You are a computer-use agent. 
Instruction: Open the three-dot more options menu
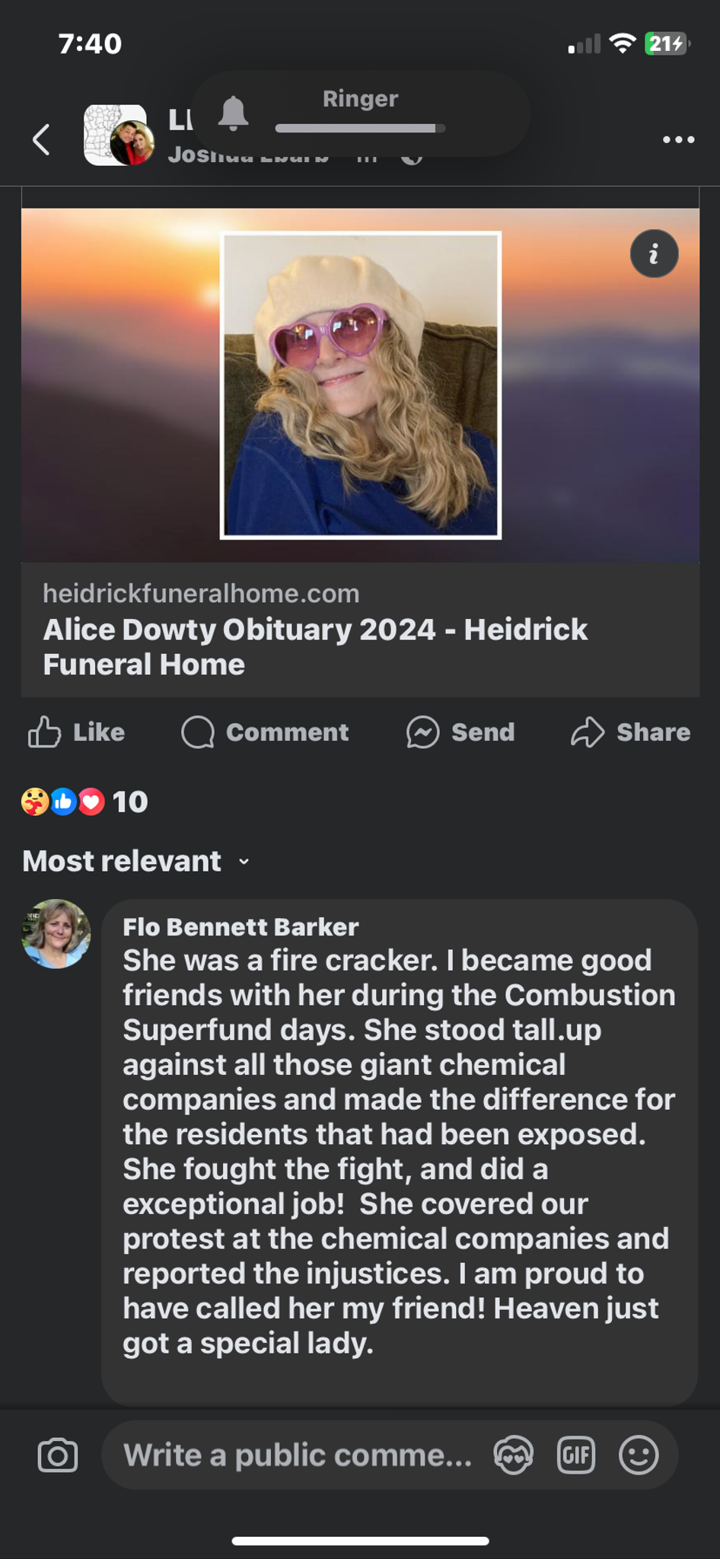[x=678, y=139]
